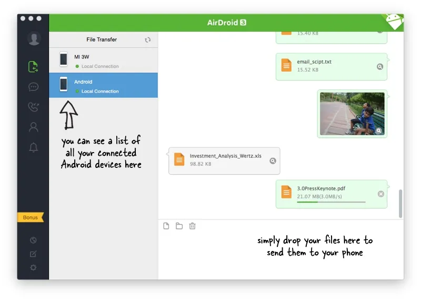421x300 pixels.
Task: Click the feedback edit pencil icon
Action: click(x=33, y=254)
